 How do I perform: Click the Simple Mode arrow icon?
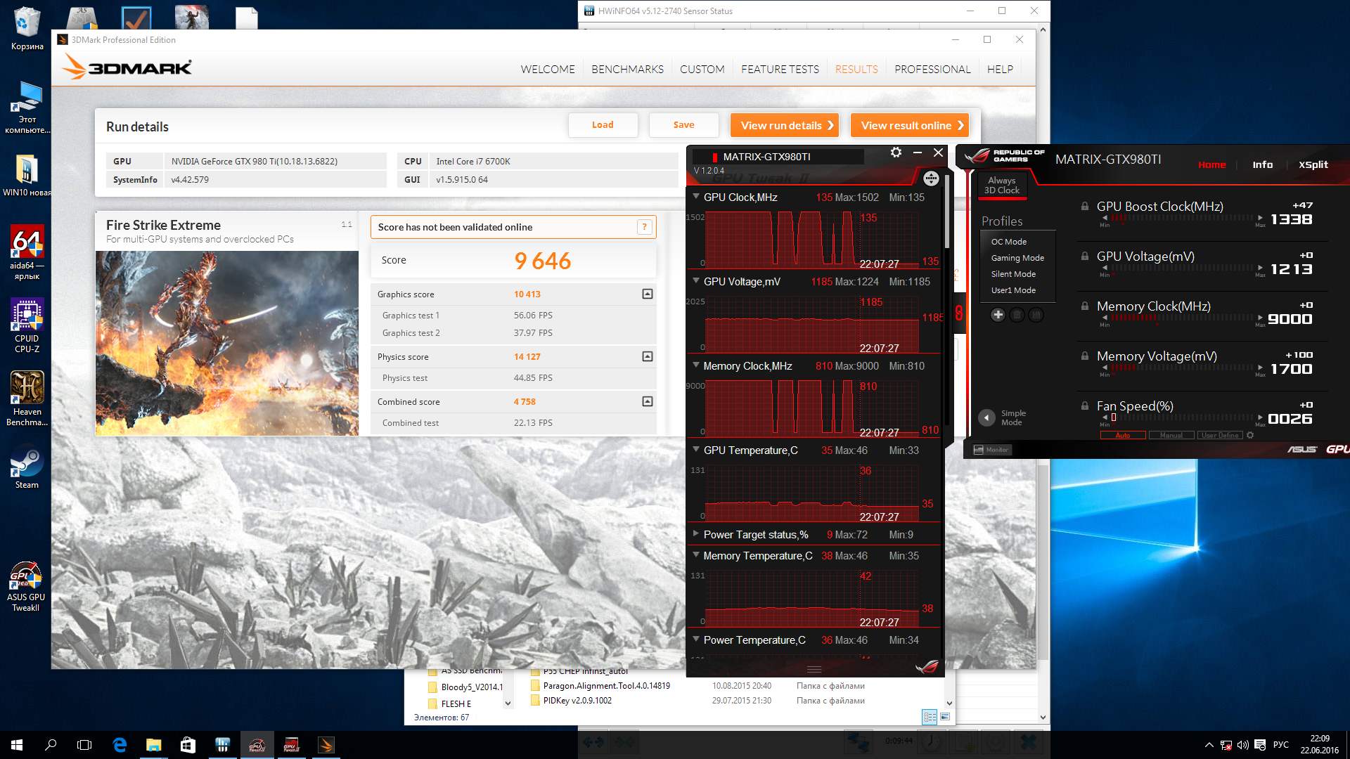coord(986,417)
